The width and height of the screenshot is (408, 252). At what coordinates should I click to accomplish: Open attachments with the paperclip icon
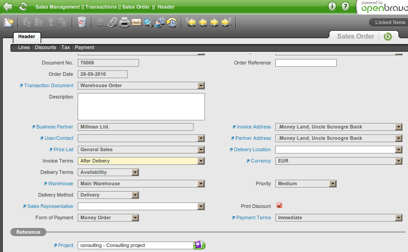[x=112, y=22]
